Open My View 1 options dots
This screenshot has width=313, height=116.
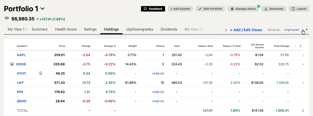tap(26, 29)
